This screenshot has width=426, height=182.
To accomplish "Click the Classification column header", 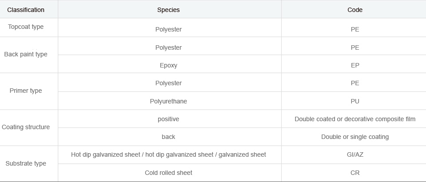I will pos(26,10).
